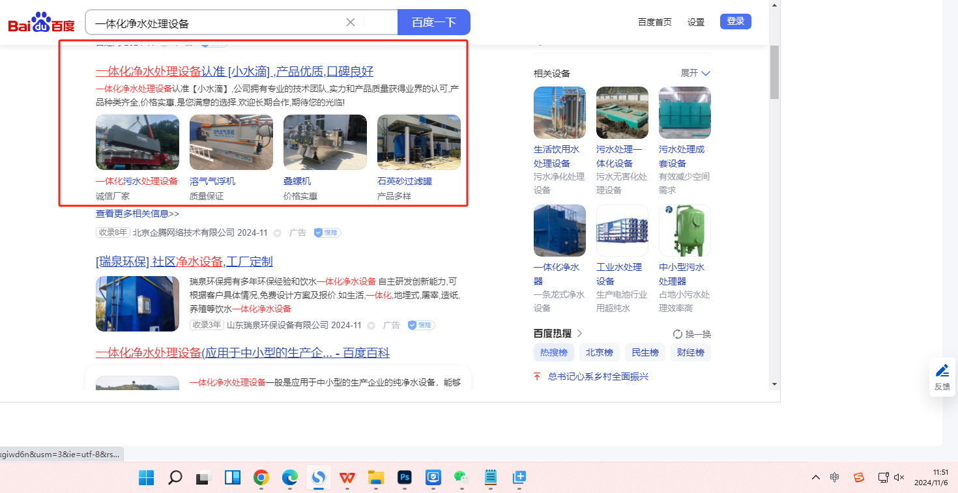Show hidden system tray icons

[x=816, y=477]
